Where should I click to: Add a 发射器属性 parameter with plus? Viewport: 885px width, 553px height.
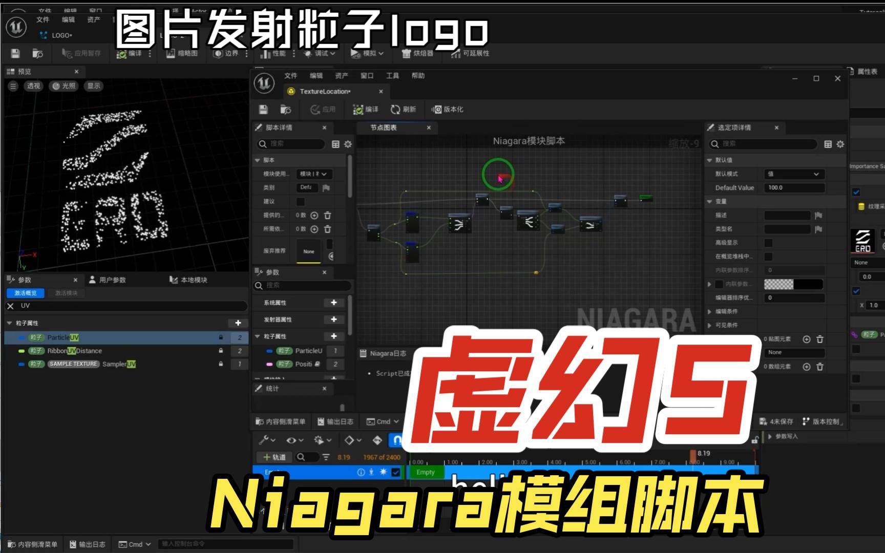pyautogui.click(x=334, y=319)
